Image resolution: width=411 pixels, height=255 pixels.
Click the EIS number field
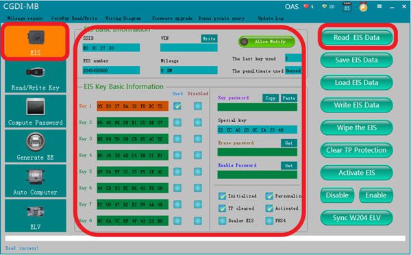pyautogui.click(x=111, y=71)
